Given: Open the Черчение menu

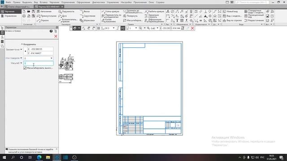Looking at the screenshot, I should [54, 2].
